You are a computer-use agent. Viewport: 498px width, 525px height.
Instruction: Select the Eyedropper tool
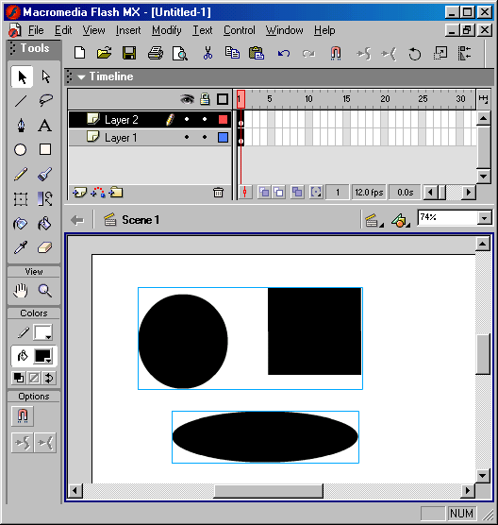21,247
